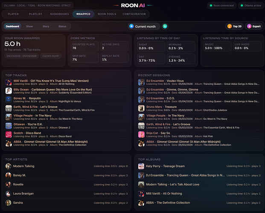Click the Ollama active status indicator
Viewport: 265px width, 213px height.
[251, 6]
